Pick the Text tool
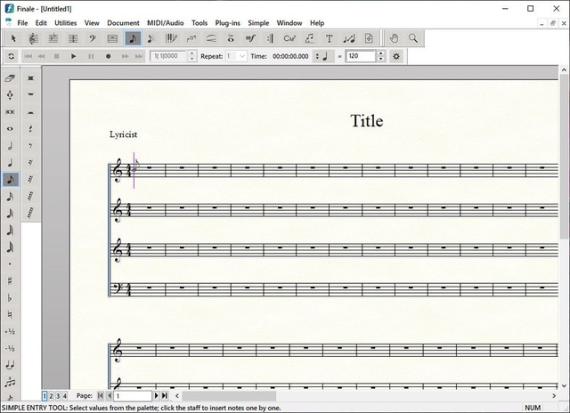 tap(329, 38)
